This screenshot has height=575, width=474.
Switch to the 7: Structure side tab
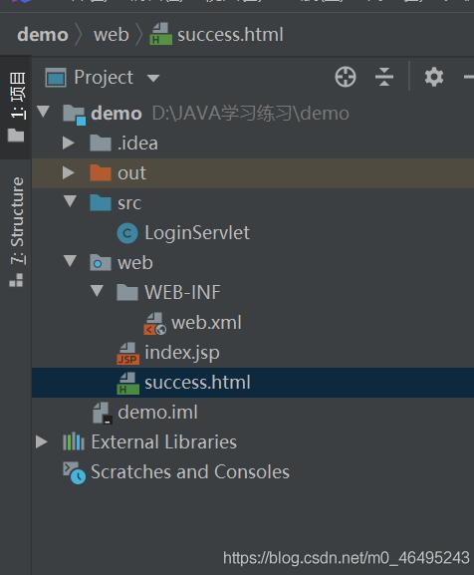(x=16, y=232)
